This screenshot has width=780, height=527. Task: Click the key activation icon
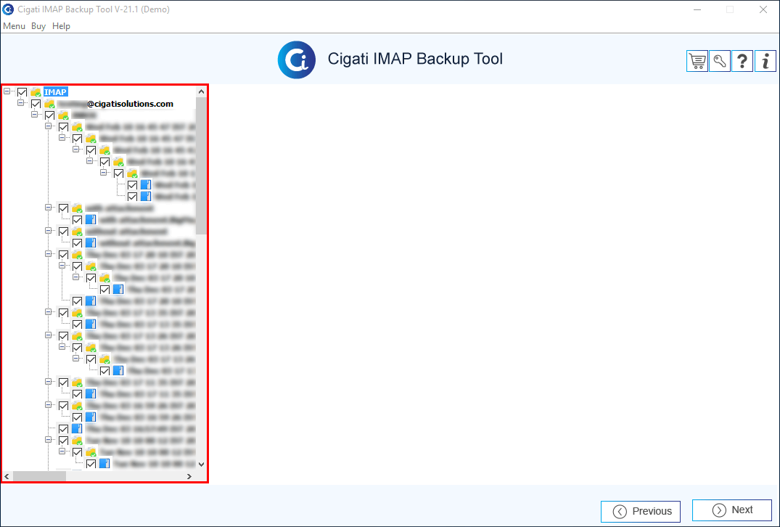click(x=720, y=61)
